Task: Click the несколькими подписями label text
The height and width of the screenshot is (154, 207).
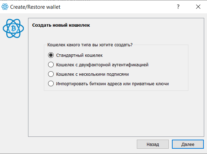Action: point(104,74)
